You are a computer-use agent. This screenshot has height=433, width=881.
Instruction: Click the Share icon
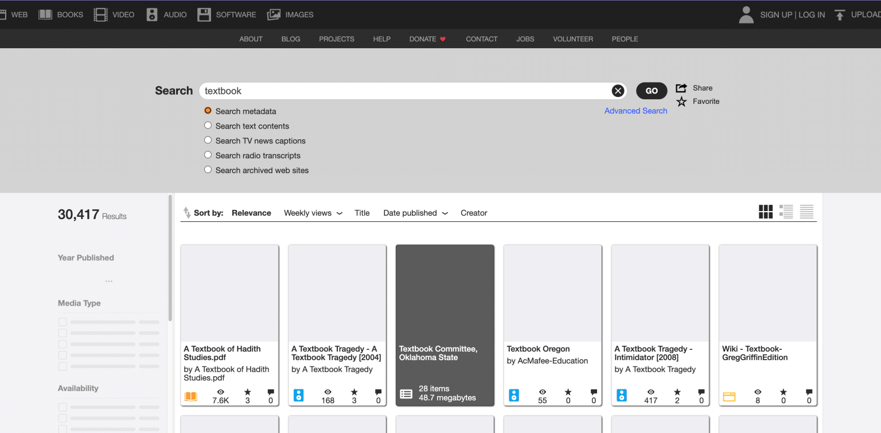tap(681, 88)
